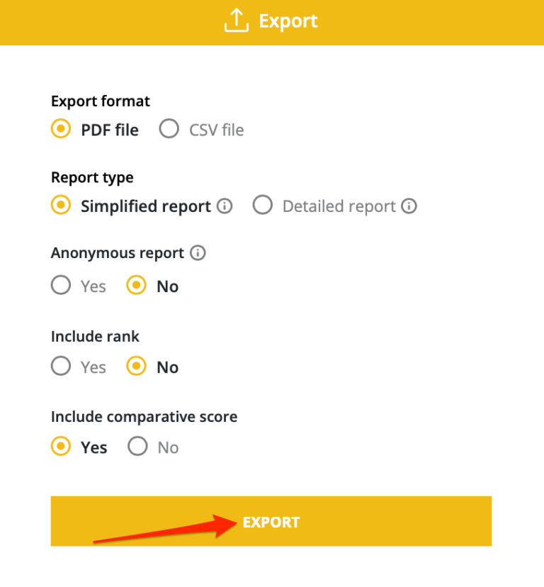
Task: Click the yellow EXPORT button
Action: point(271,521)
